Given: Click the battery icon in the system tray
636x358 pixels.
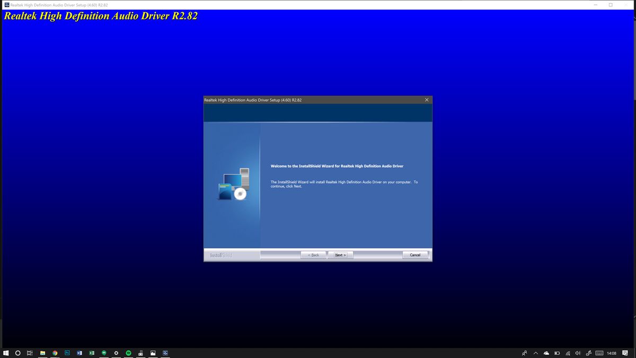Looking at the screenshot, I should (558, 353).
